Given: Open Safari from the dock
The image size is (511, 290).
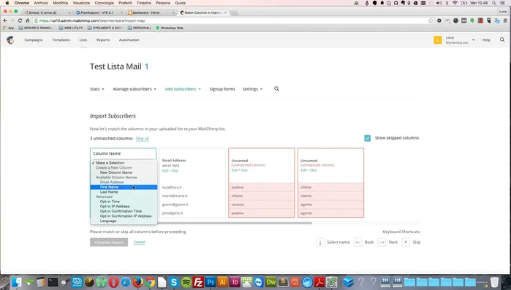Looking at the screenshot, I should tap(126, 282).
